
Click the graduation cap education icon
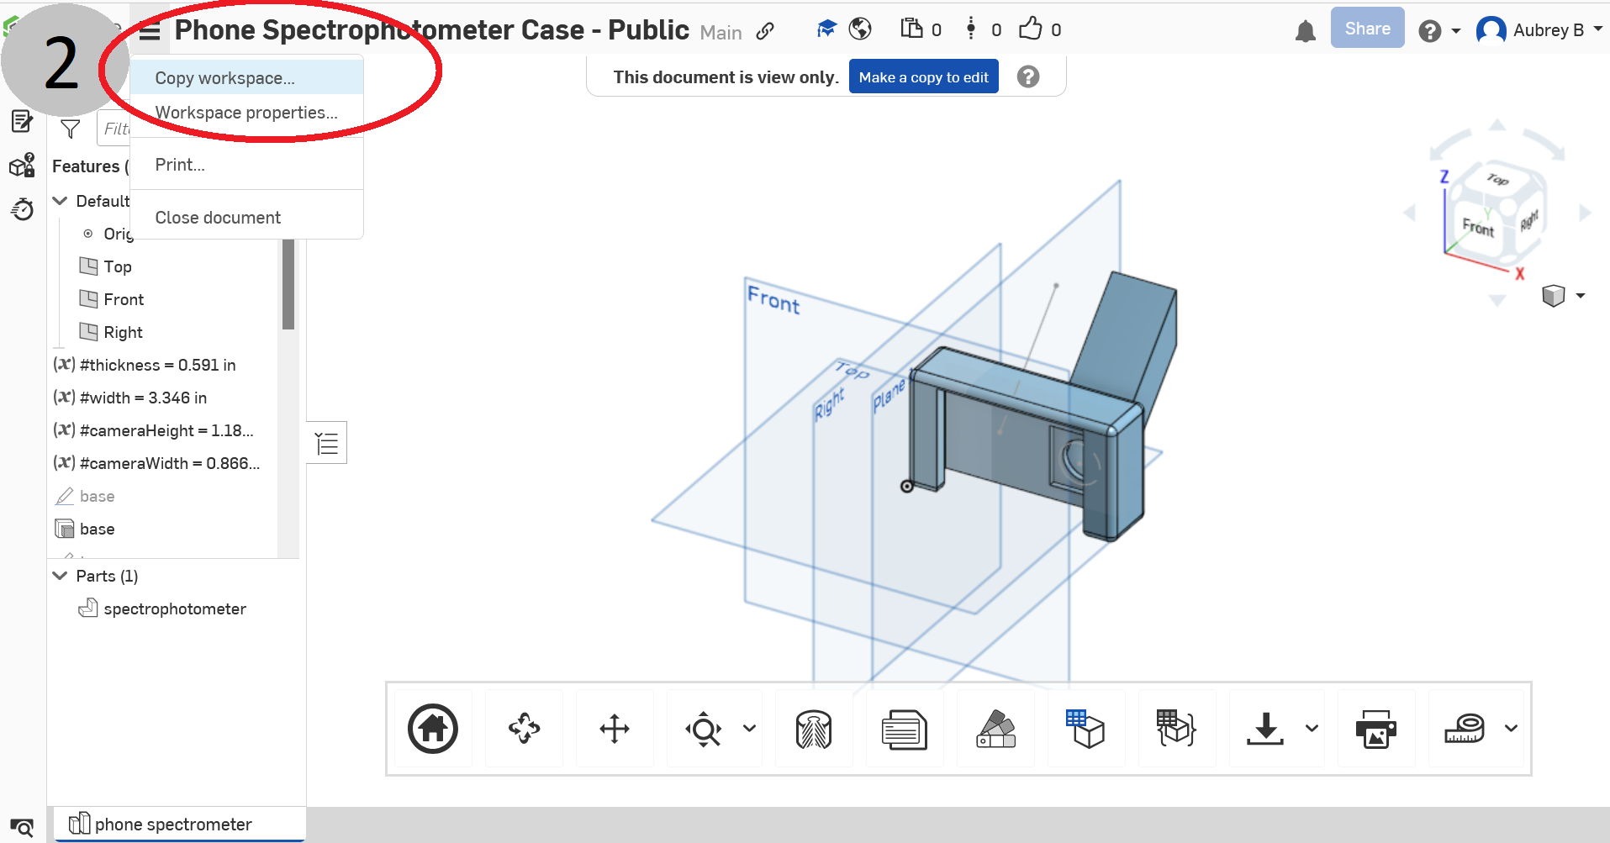pyautogui.click(x=827, y=29)
